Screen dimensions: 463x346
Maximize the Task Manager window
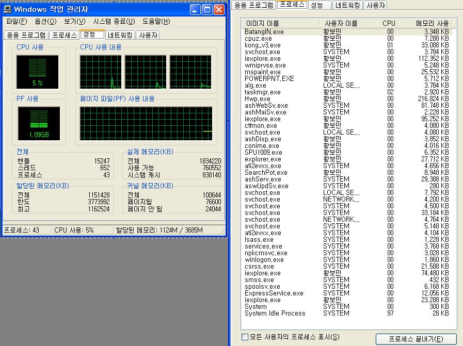(207, 10)
